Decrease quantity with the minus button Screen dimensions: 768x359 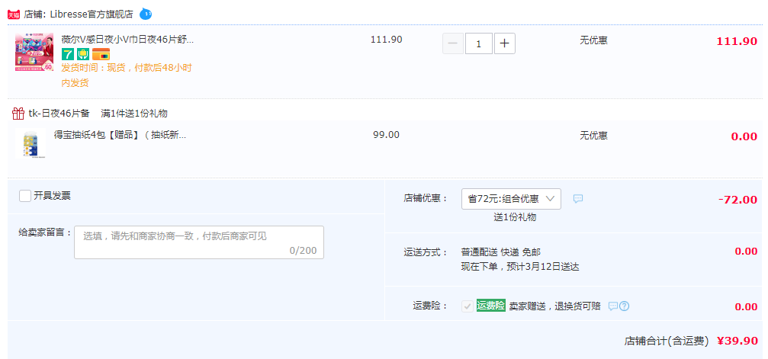[453, 43]
